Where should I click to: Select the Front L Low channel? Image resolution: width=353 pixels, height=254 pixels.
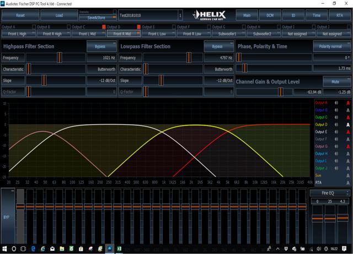(158, 34)
